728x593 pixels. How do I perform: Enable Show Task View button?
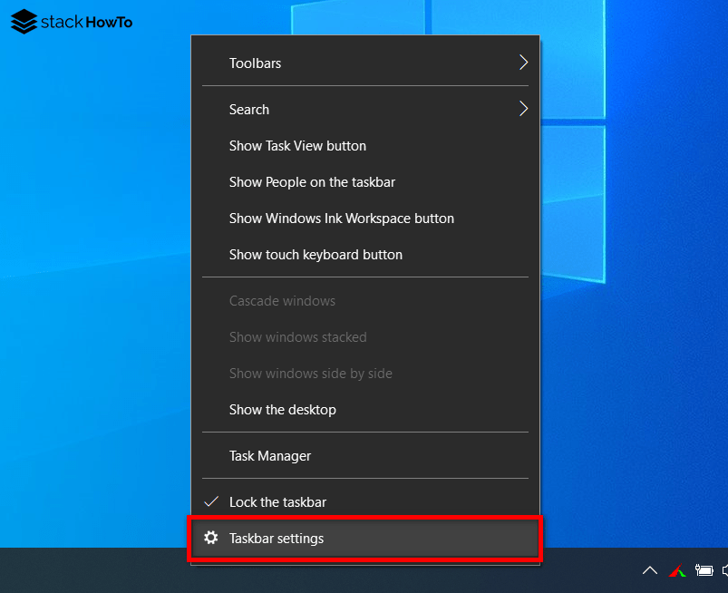point(297,145)
